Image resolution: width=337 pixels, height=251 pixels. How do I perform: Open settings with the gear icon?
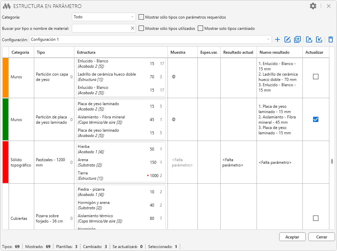313,6
